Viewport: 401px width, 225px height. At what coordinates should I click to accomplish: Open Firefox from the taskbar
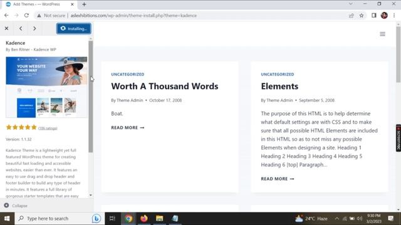tap(144, 218)
